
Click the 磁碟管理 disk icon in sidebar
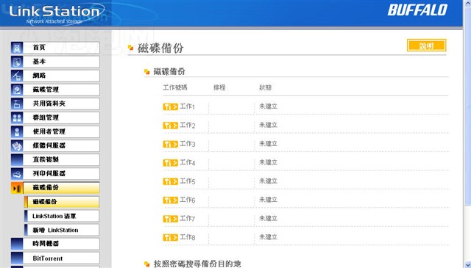click(17, 90)
